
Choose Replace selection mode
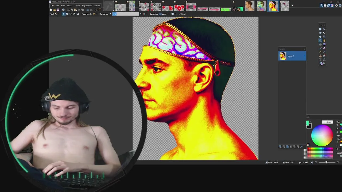[x=64, y=14]
